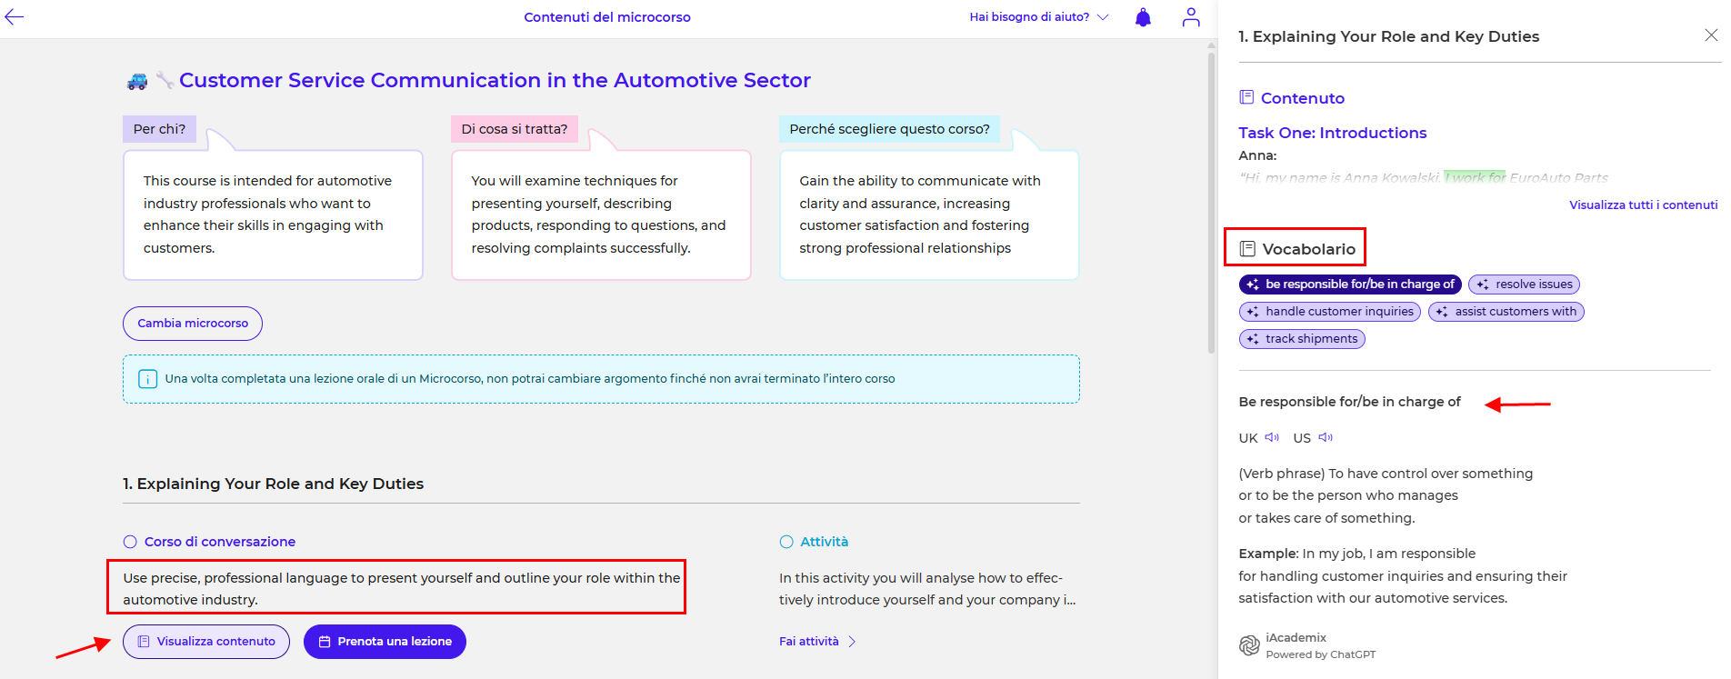The height and width of the screenshot is (679, 1731).
Task: Switch to 'track shipments' vocabulary item
Action: 1302,339
